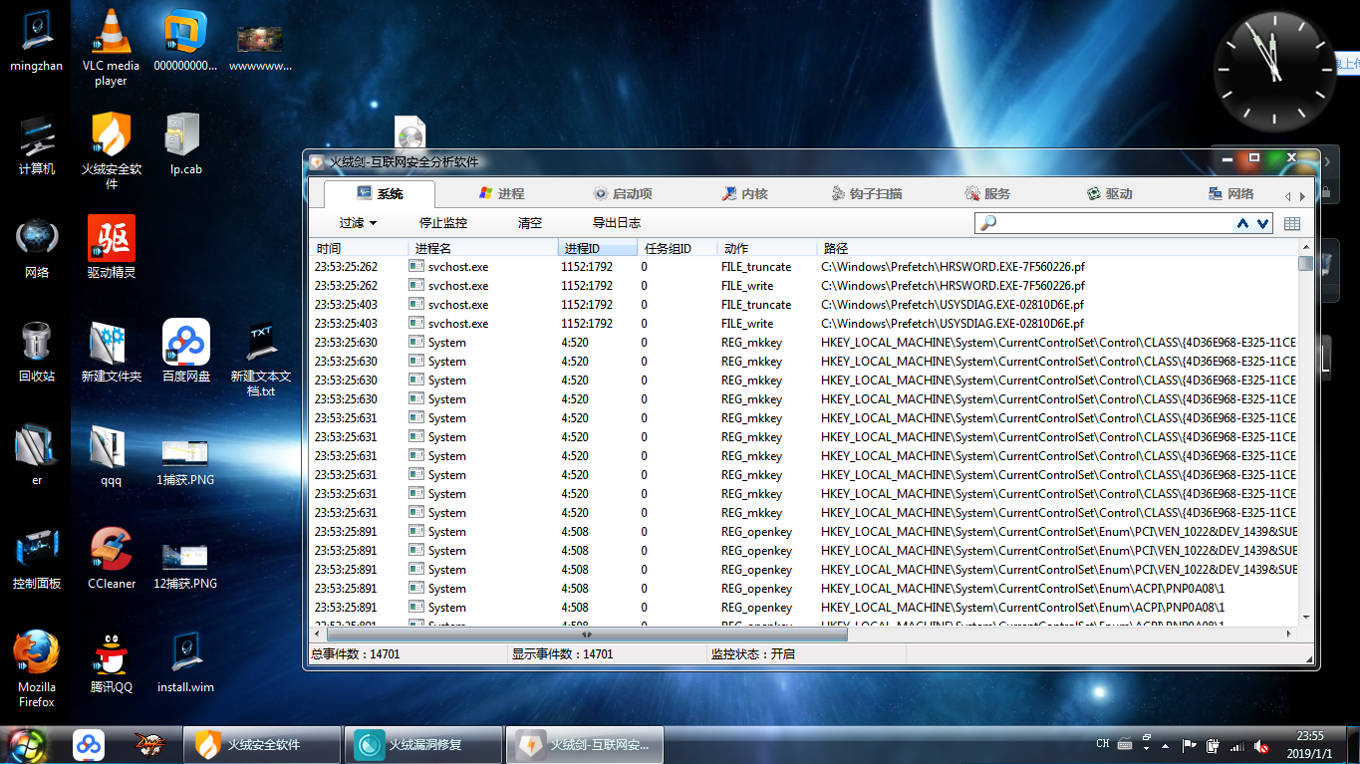Open 计算机 desktop icon
Screen dimensions: 1360x764
37,145
